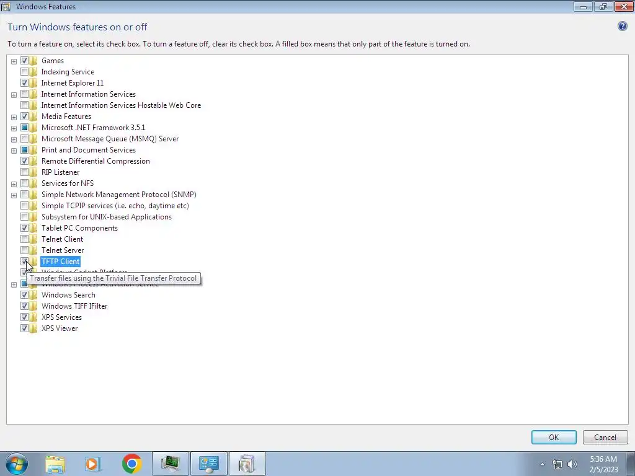
Task: Select Remote Differential Compression label
Action: pos(95,161)
